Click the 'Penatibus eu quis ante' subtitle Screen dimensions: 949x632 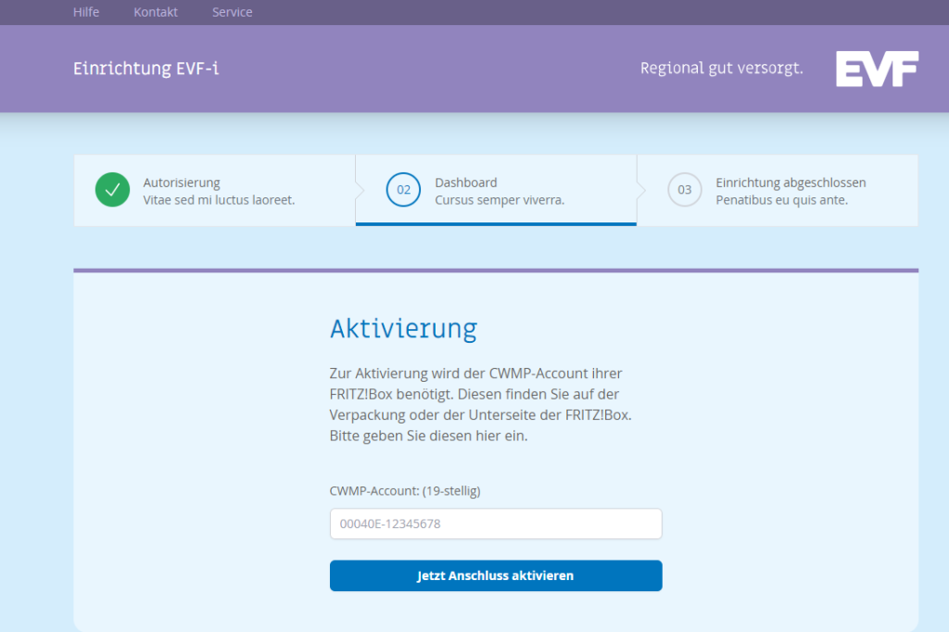point(781,200)
